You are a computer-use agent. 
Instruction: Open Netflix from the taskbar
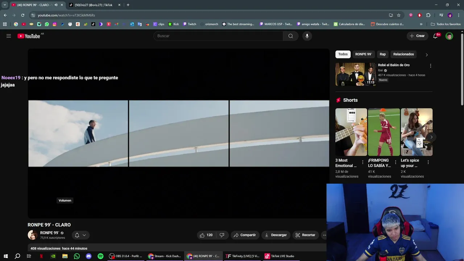(41, 256)
